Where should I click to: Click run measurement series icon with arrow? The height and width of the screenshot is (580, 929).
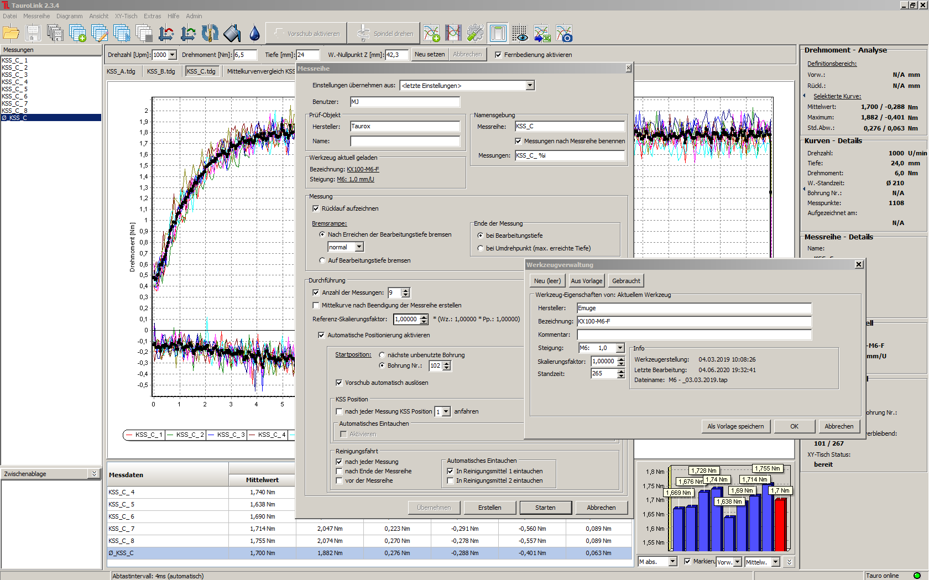pos(122,33)
